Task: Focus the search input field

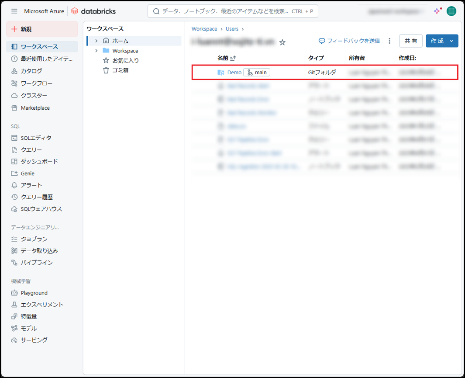Action: click(x=233, y=11)
